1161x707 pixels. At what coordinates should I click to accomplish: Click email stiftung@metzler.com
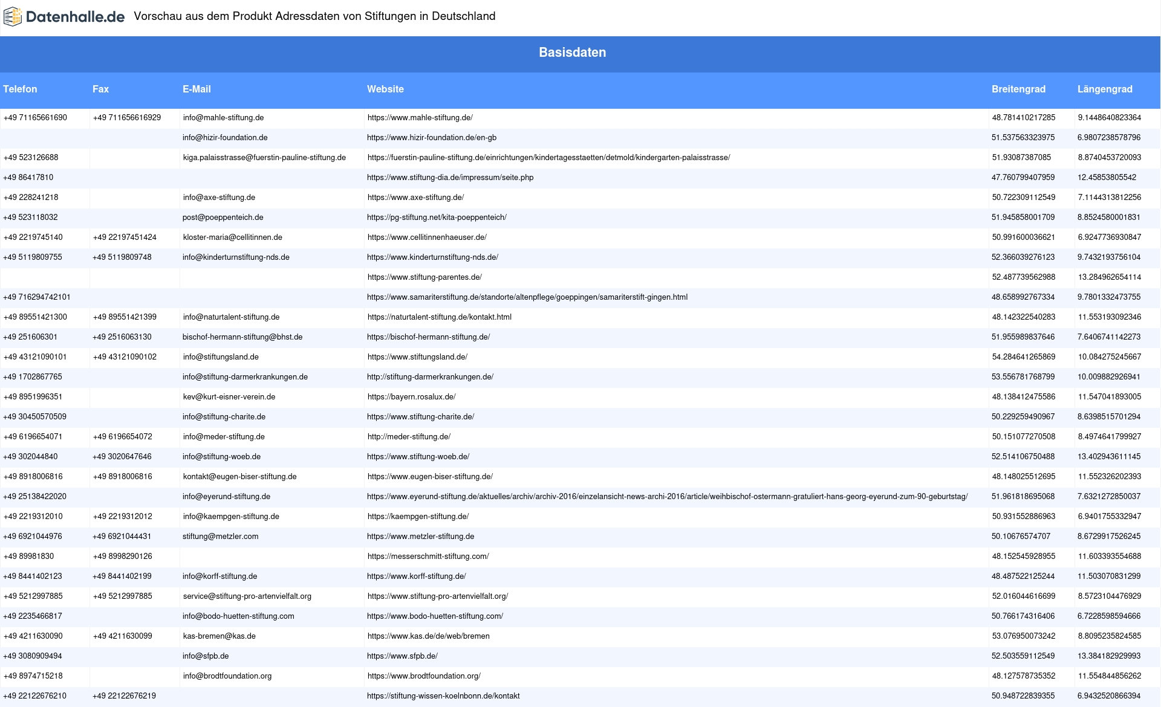pos(220,537)
